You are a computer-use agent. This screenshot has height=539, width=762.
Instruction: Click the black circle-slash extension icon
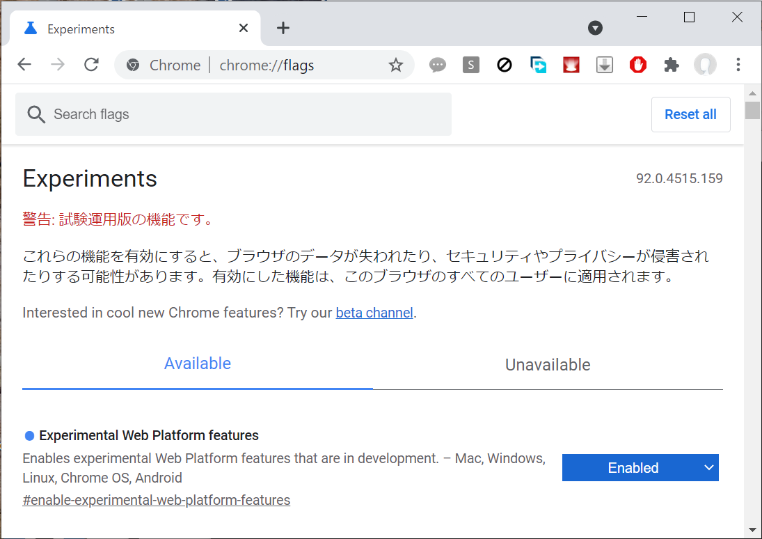[x=505, y=65]
